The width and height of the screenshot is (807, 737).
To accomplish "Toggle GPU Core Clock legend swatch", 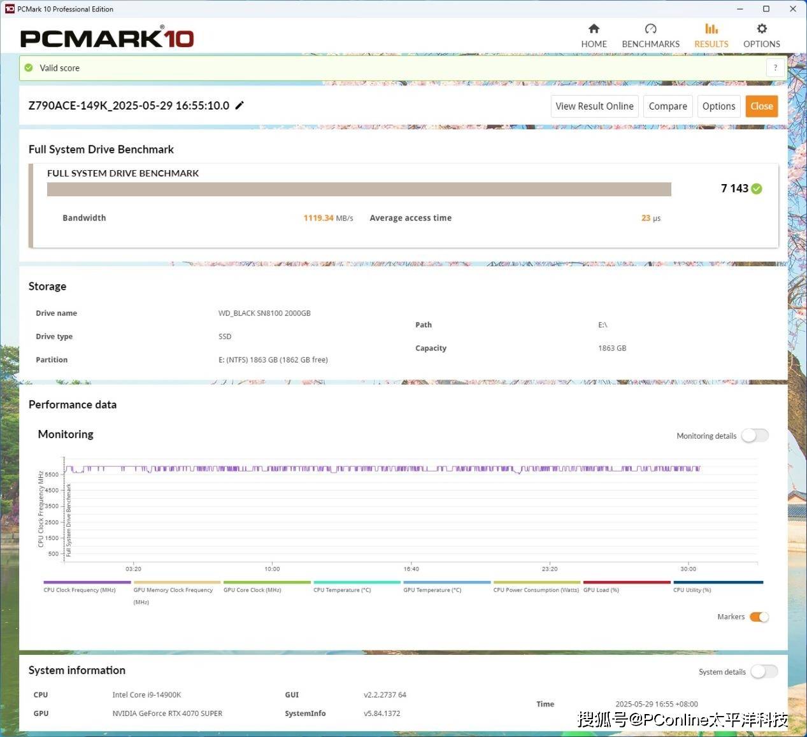I will tap(267, 582).
